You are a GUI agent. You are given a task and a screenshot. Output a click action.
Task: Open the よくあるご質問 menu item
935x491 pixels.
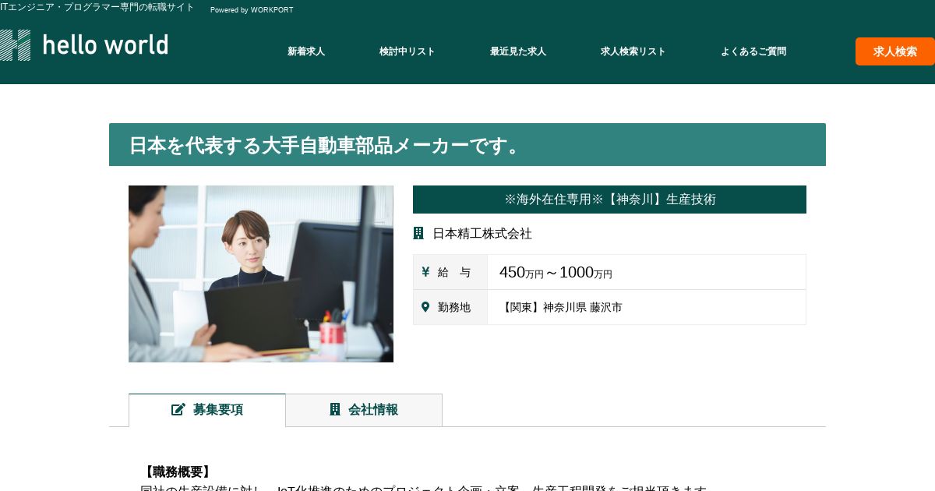(x=753, y=51)
